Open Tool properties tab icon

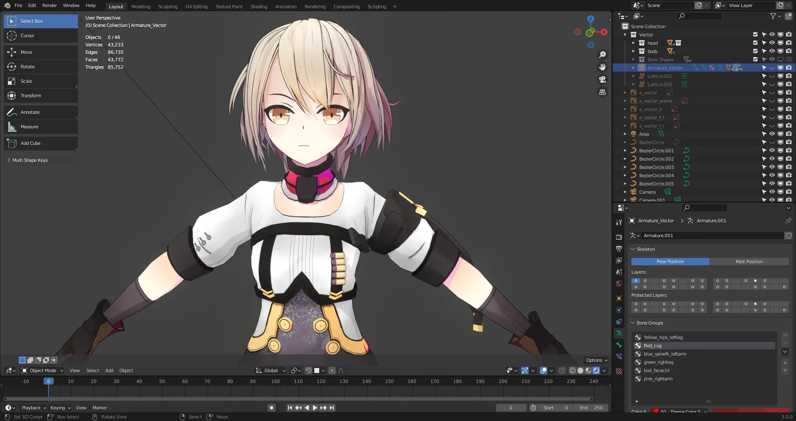pyautogui.click(x=619, y=222)
